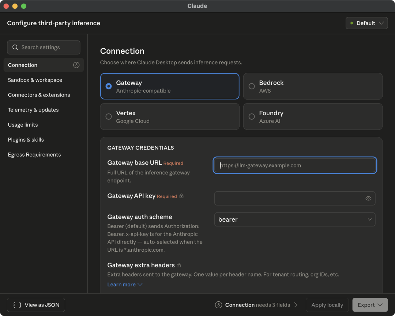Click the 'Bearer (default) sends Authorization' description
The width and height of the screenshot is (395, 316).
[x=155, y=238]
